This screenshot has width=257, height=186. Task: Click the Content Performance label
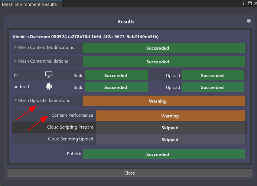coord(72,115)
